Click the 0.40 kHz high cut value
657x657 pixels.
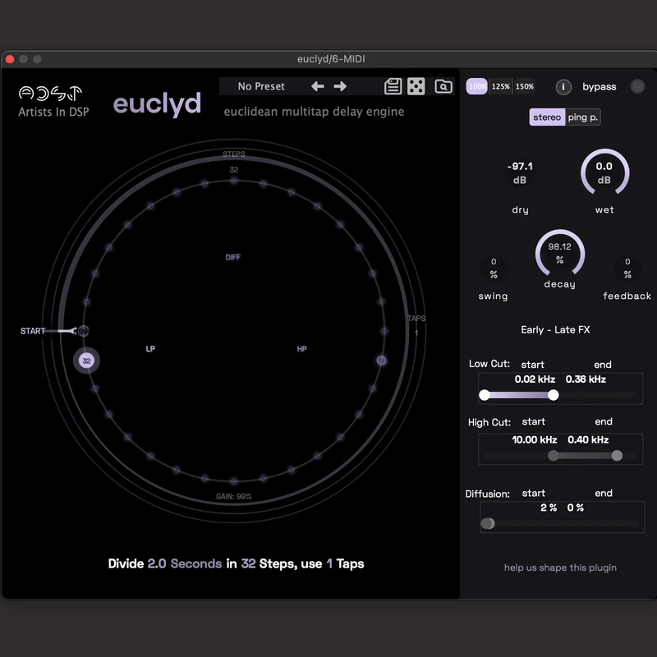click(x=588, y=440)
